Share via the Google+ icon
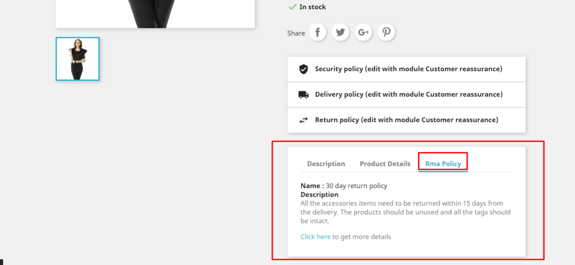Screen dimensions: 575x265 [x=363, y=33]
